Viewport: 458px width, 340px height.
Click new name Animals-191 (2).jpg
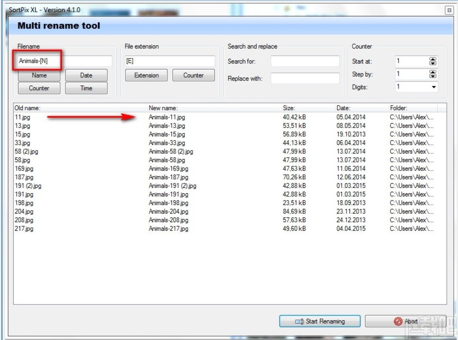(x=172, y=186)
